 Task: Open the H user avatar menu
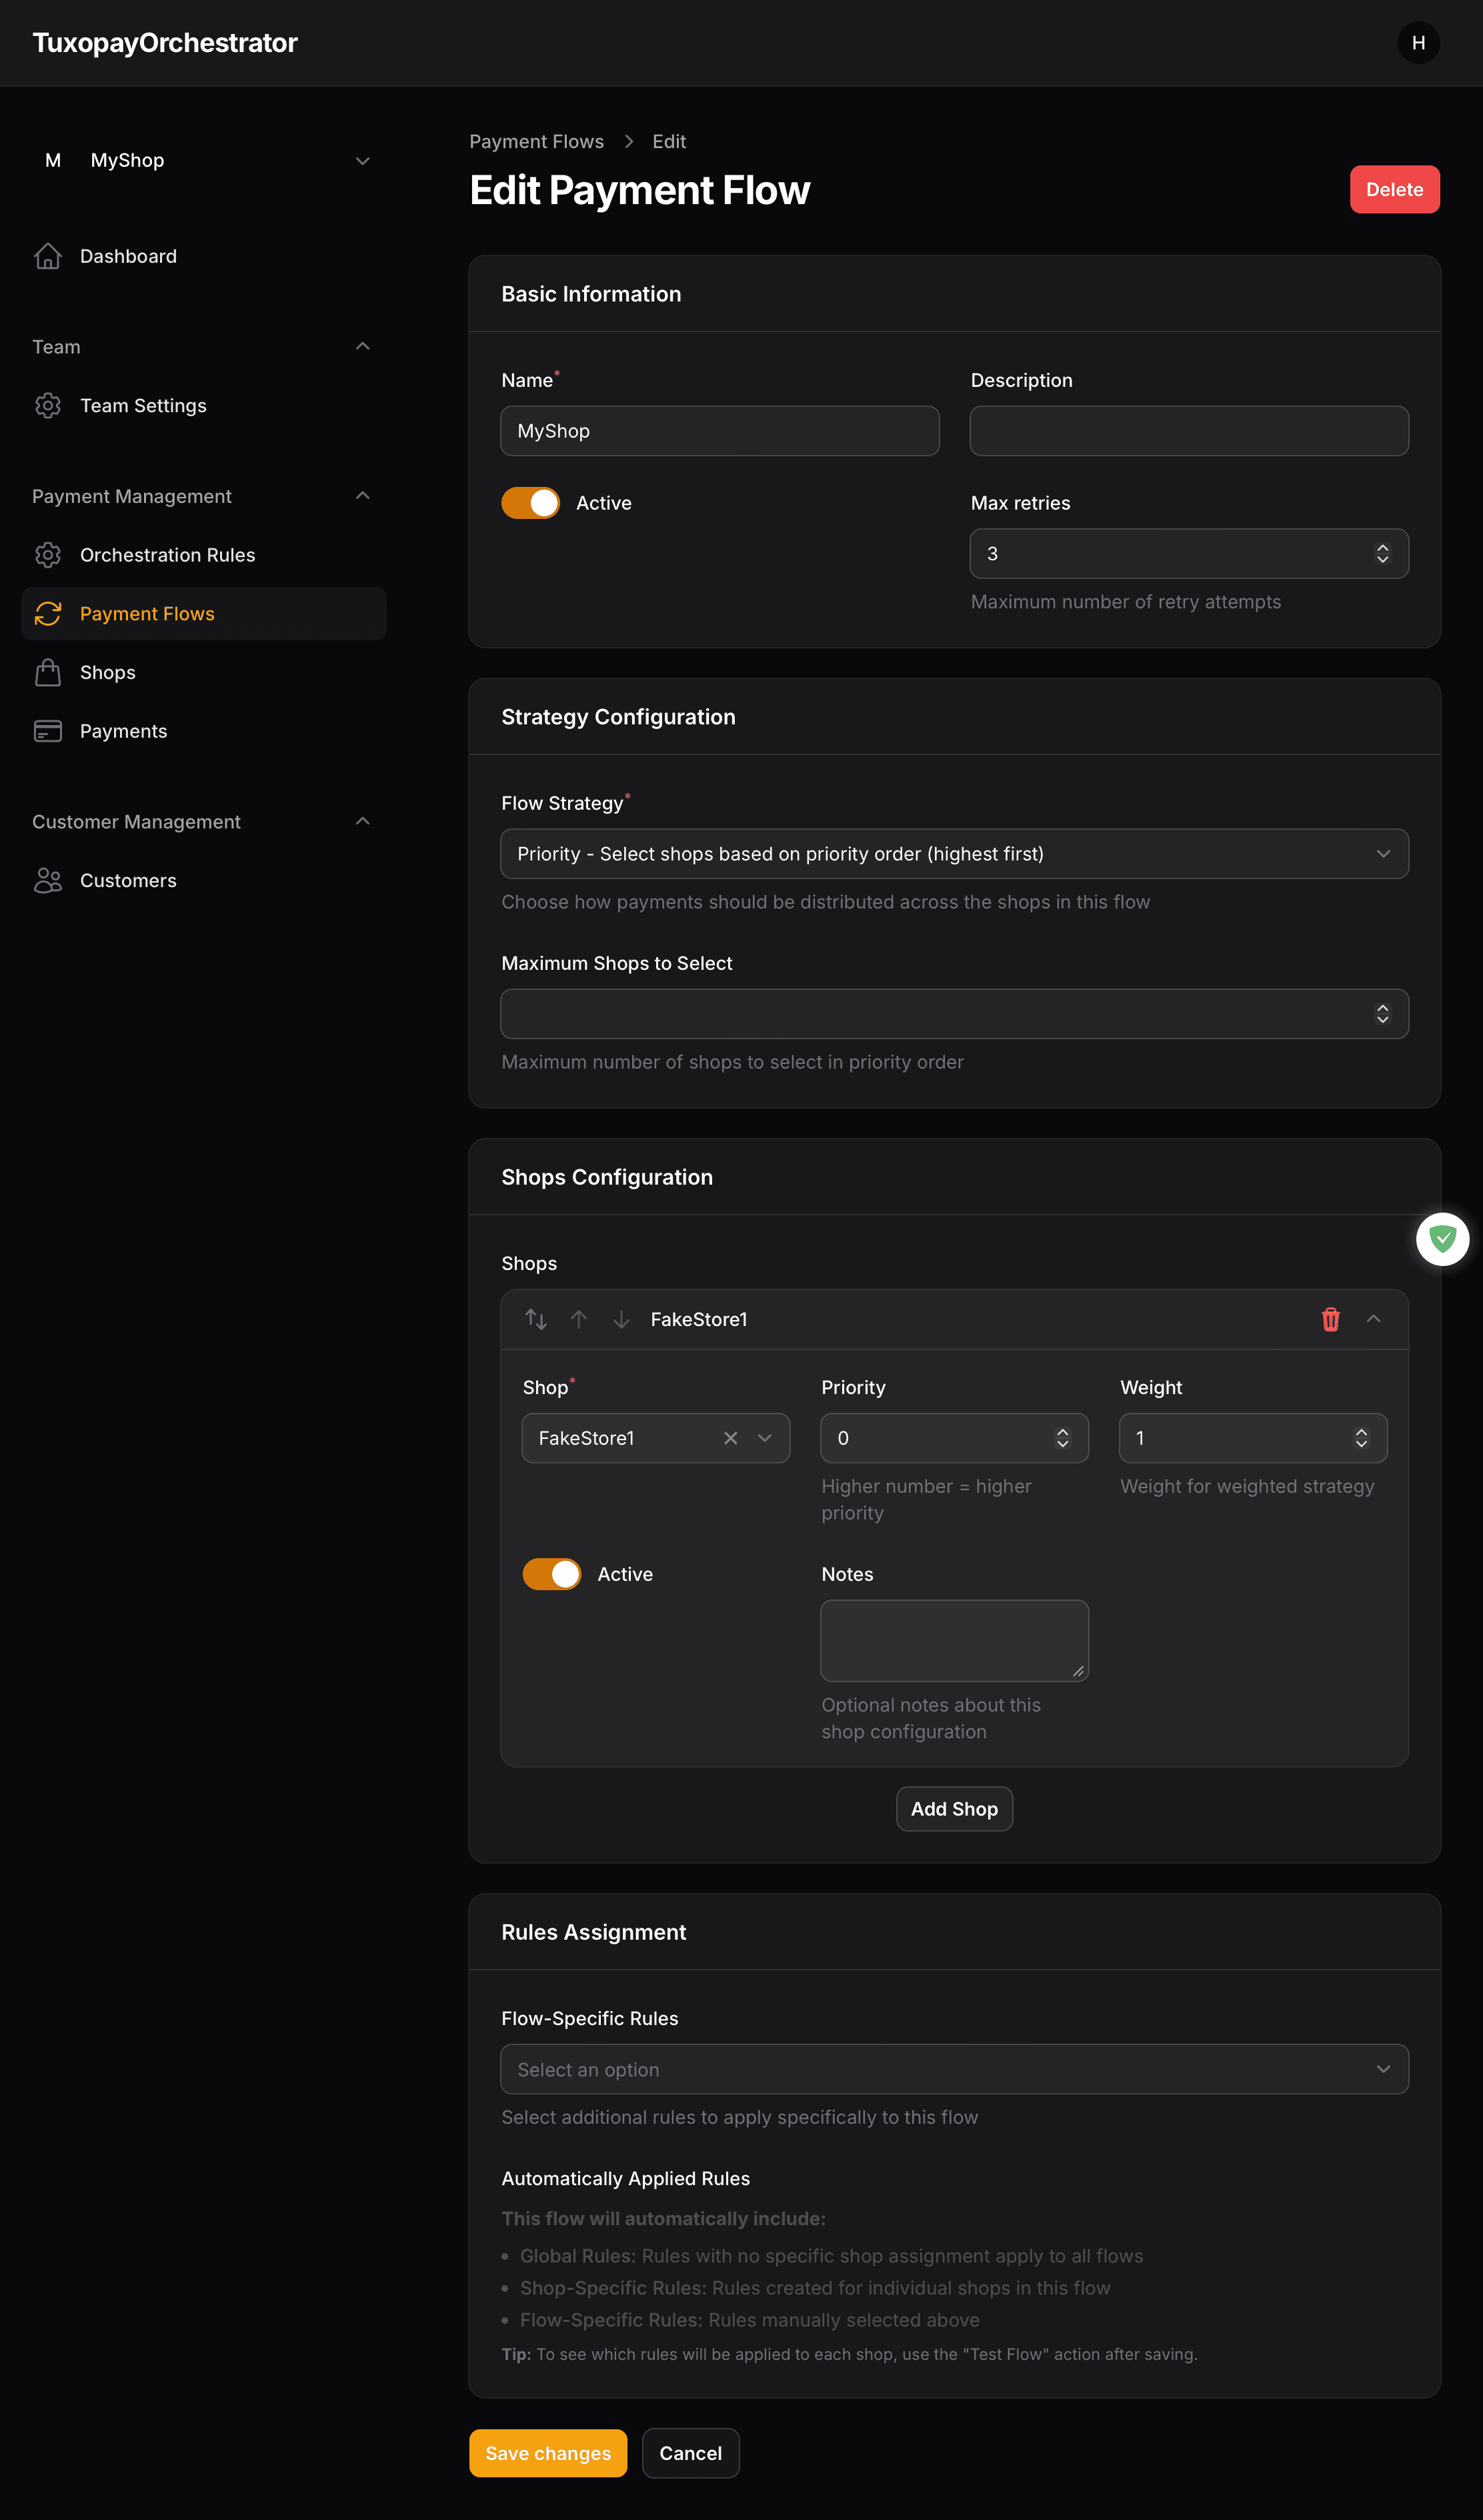pos(1418,43)
